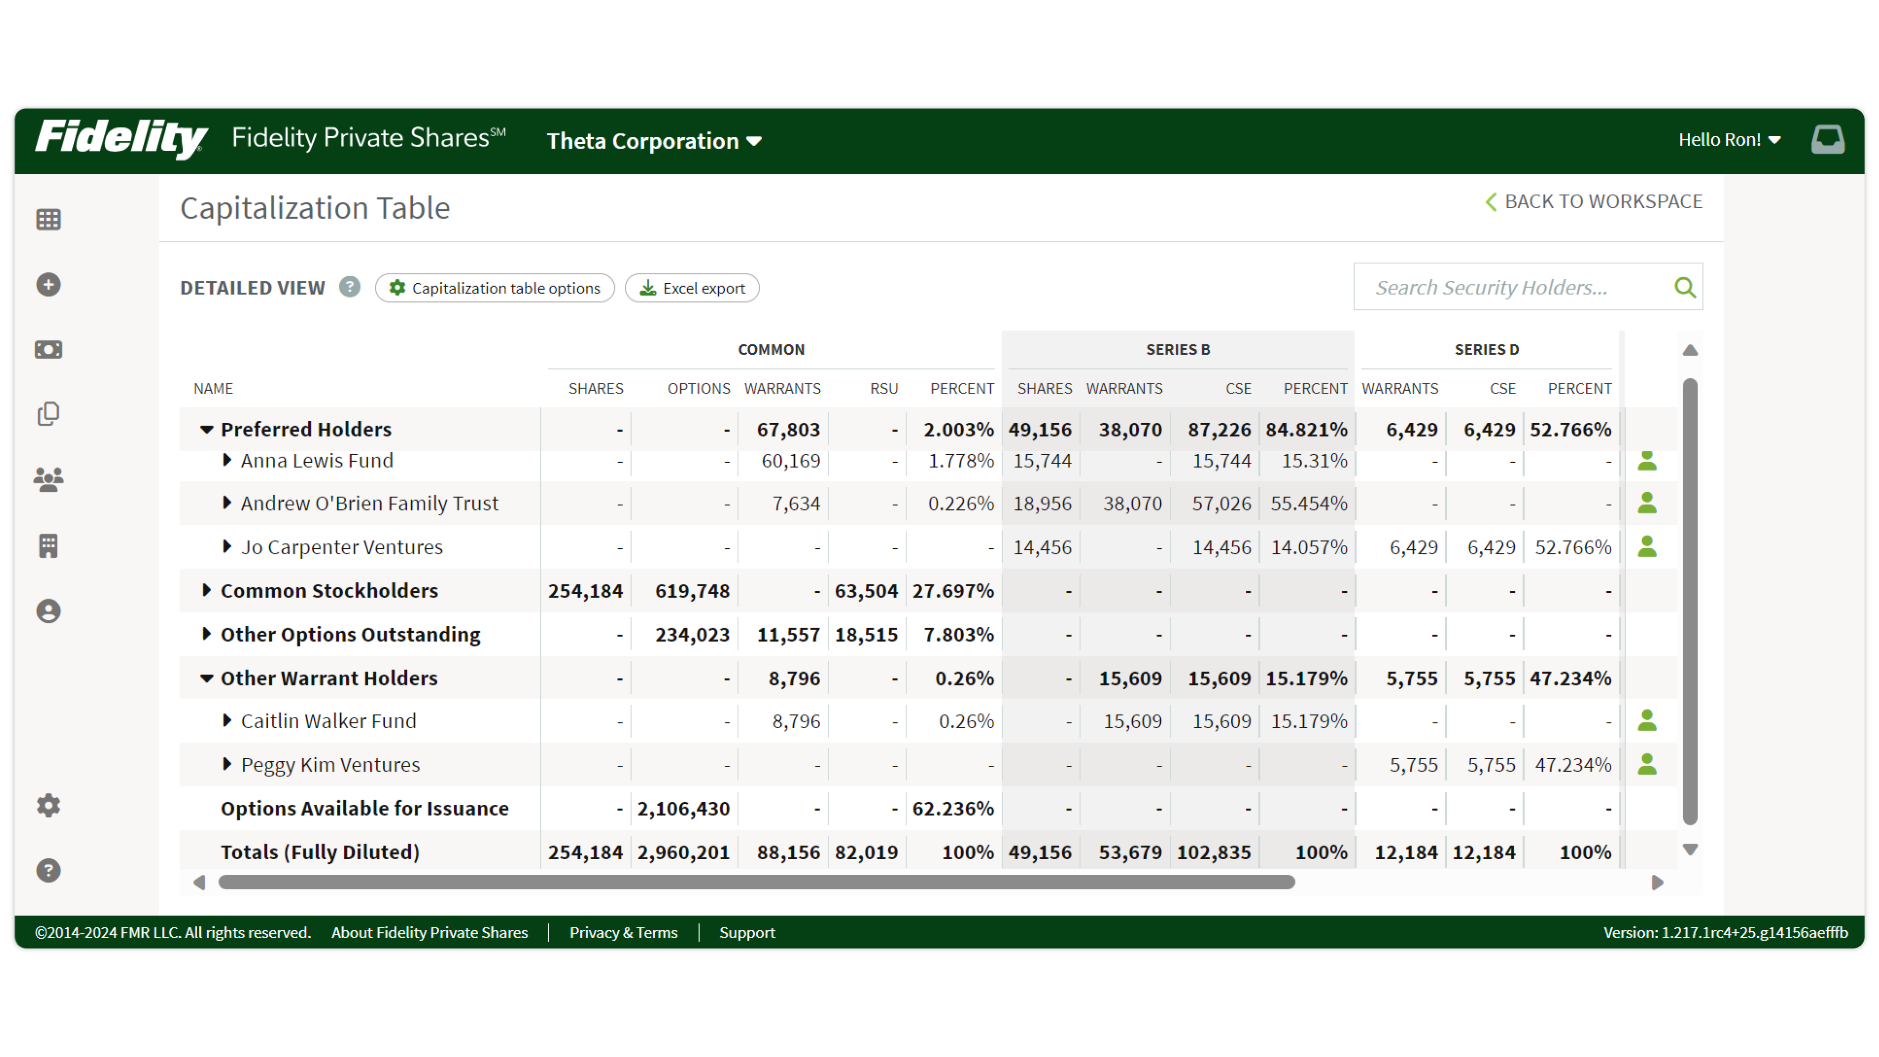Click the add (plus) icon in sidebar
This screenshot has width=1879, height=1057.
[x=48, y=285]
